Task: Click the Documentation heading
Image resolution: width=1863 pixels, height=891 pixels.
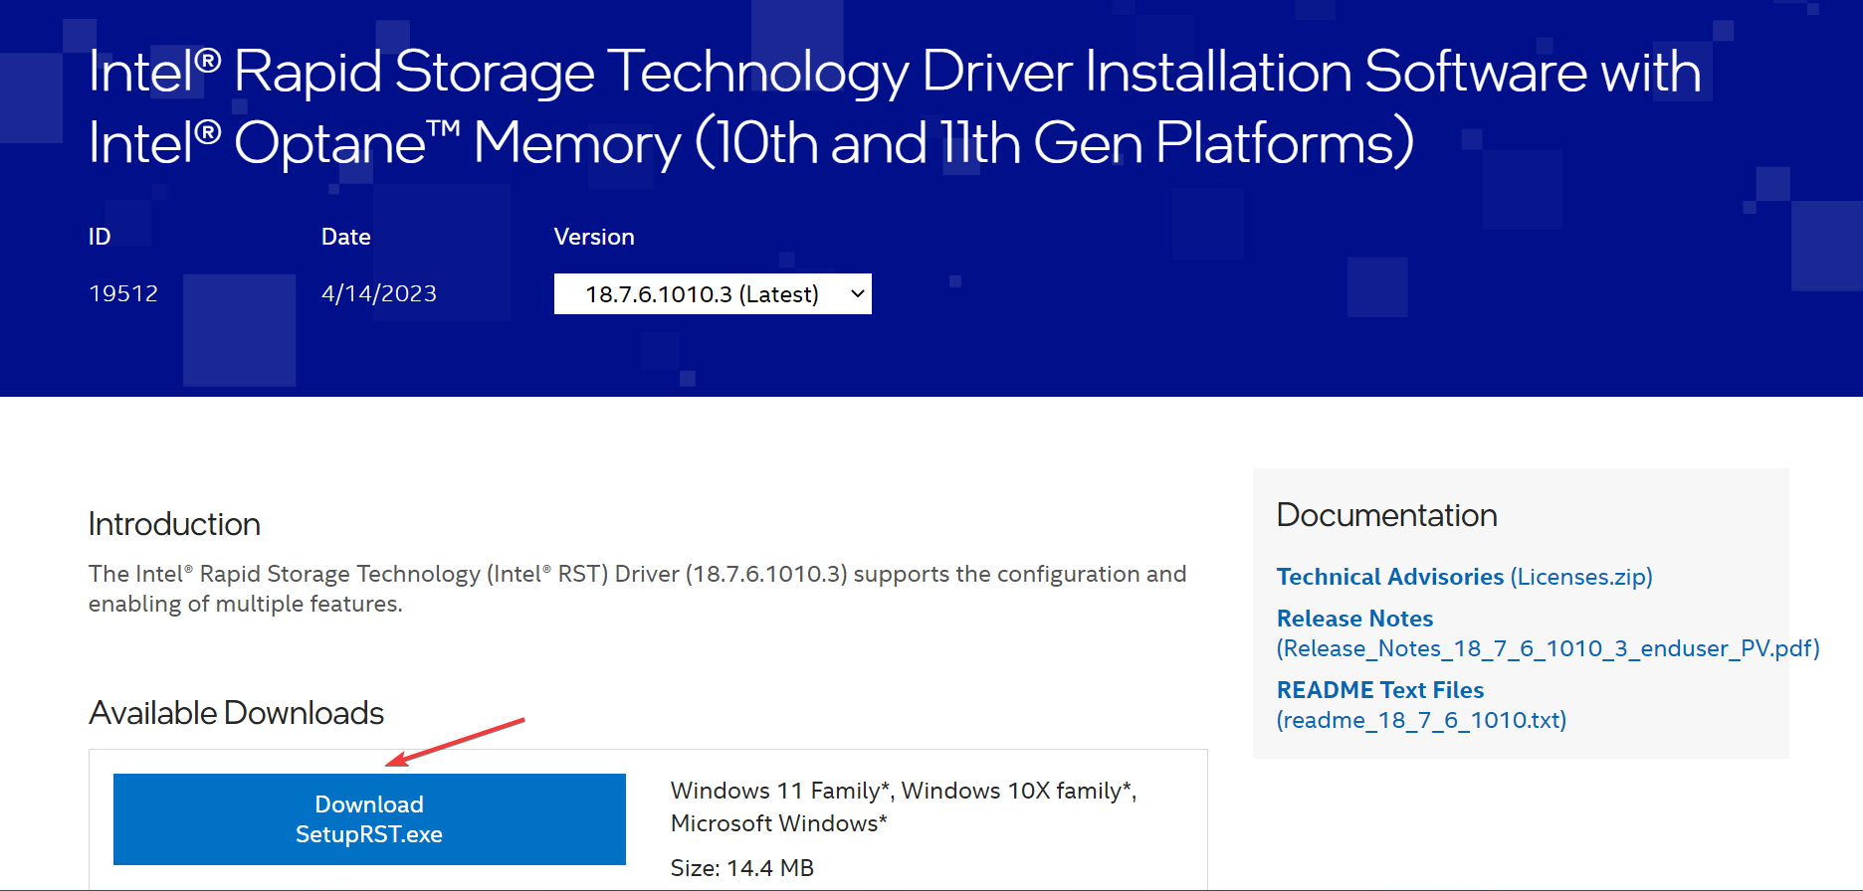Action: click(1386, 515)
